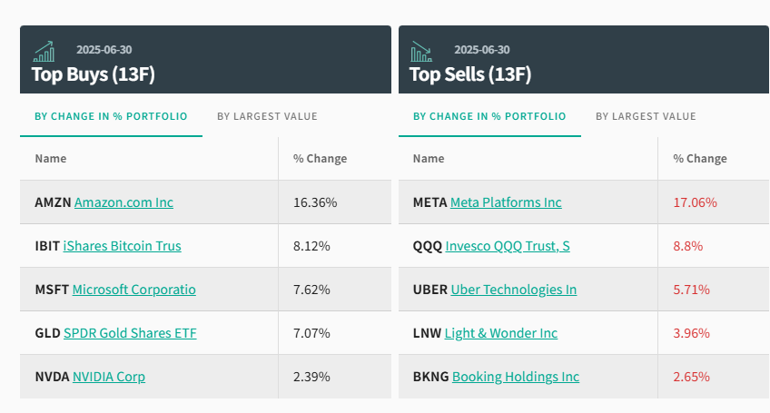The image size is (770, 413).
Task: Click the Top Buys Name column header
Action: tap(51, 159)
